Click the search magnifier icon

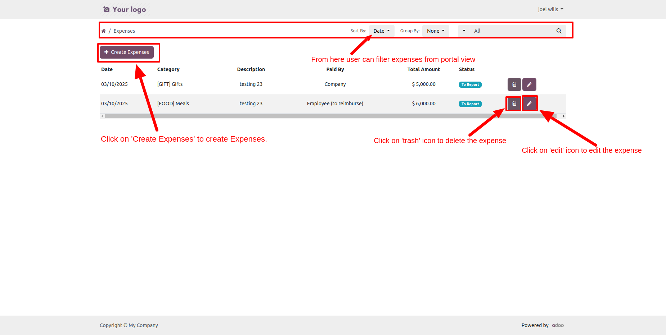click(x=559, y=31)
